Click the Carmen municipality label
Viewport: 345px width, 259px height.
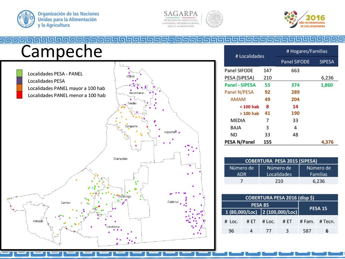66,203
